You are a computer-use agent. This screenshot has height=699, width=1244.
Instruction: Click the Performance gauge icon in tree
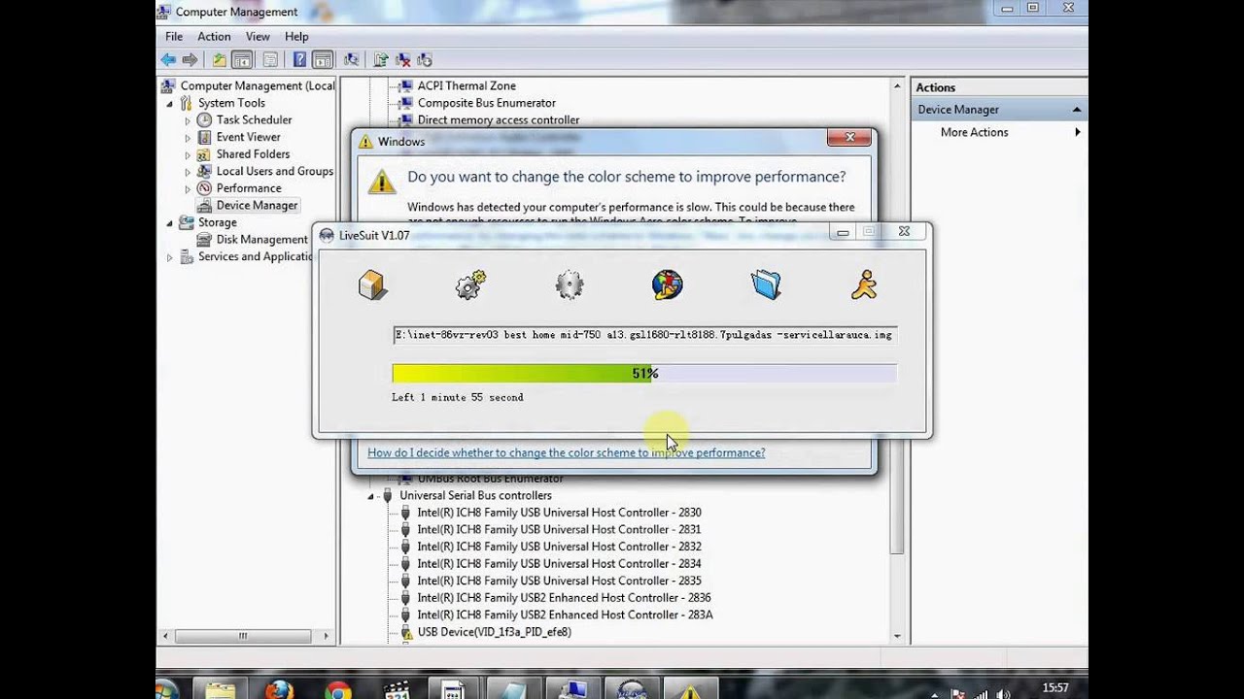click(204, 188)
